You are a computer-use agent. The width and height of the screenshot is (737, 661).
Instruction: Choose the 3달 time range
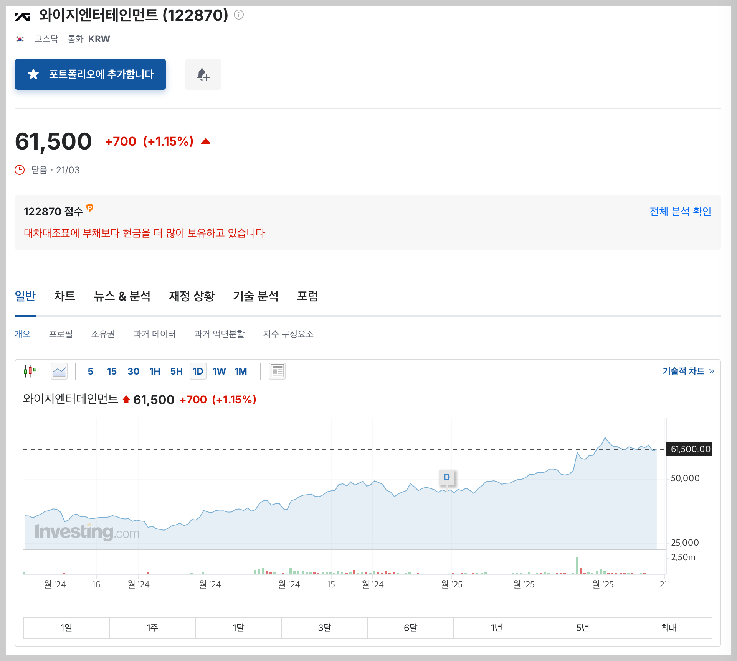point(324,628)
